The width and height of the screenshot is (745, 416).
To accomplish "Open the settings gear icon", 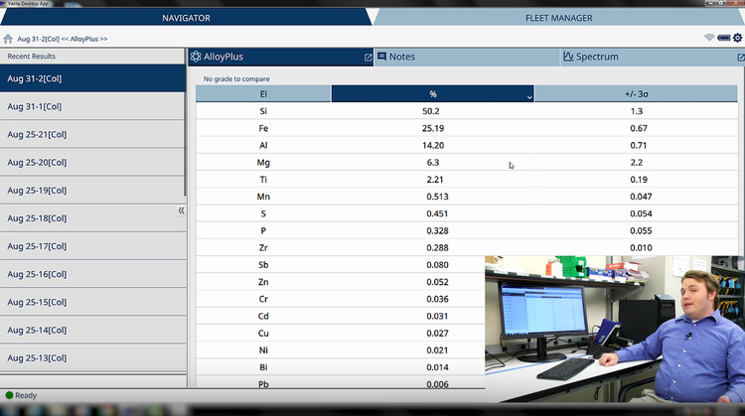I will (737, 38).
